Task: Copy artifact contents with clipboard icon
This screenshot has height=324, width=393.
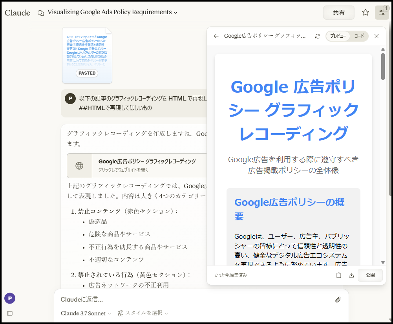Action: pos(338,275)
